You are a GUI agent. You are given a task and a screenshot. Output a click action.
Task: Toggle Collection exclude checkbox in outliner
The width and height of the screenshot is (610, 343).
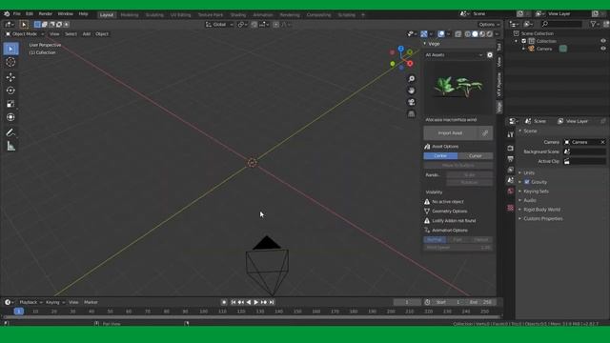[523, 41]
